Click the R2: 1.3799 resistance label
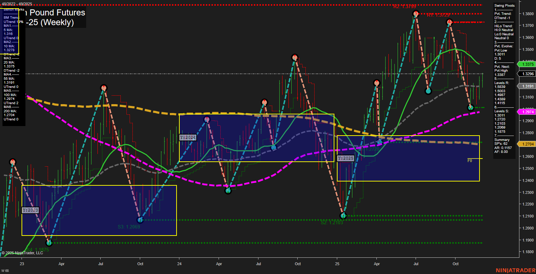 (405, 6)
